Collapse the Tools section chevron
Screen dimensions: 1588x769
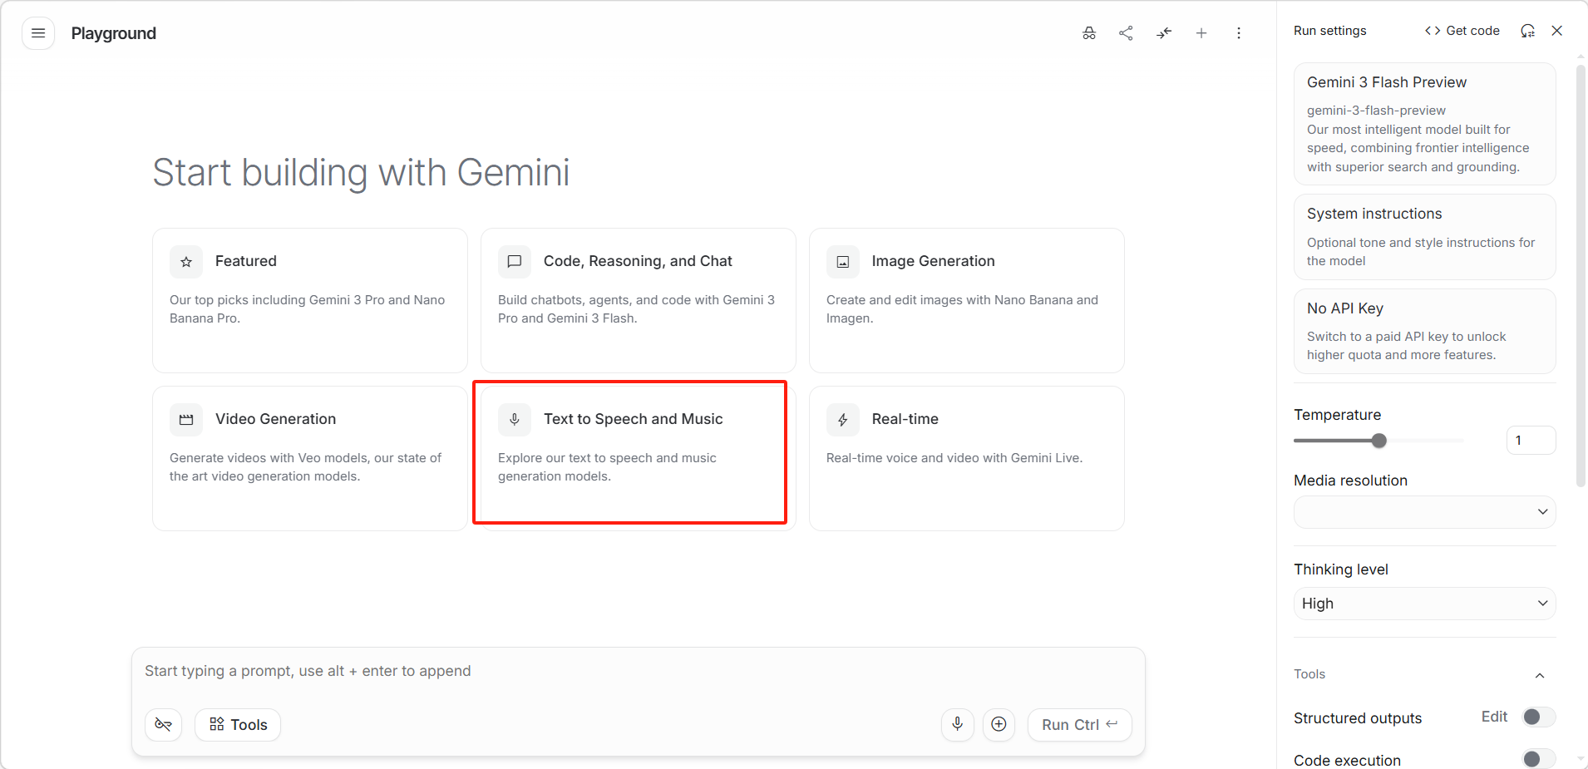(1540, 675)
